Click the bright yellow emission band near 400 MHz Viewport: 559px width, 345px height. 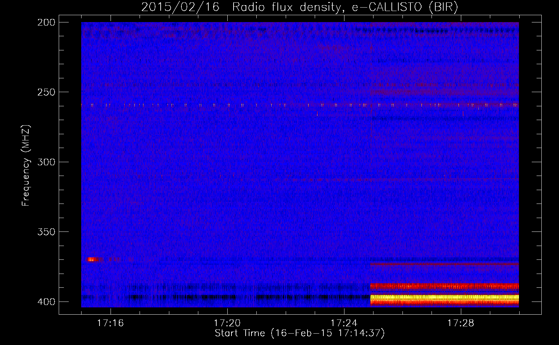click(x=444, y=297)
